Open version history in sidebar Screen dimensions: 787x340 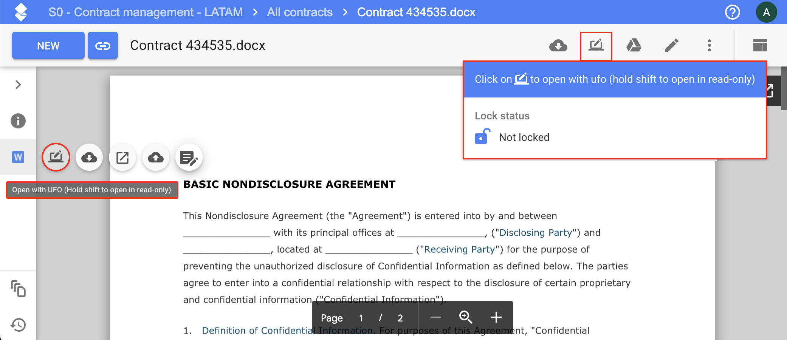coord(18,325)
